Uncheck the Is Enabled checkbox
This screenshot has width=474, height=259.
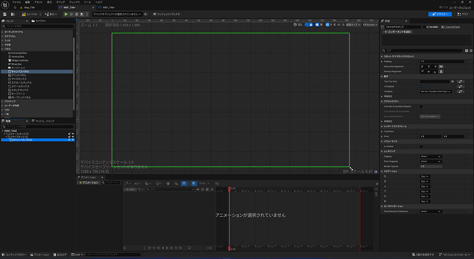coord(421,87)
